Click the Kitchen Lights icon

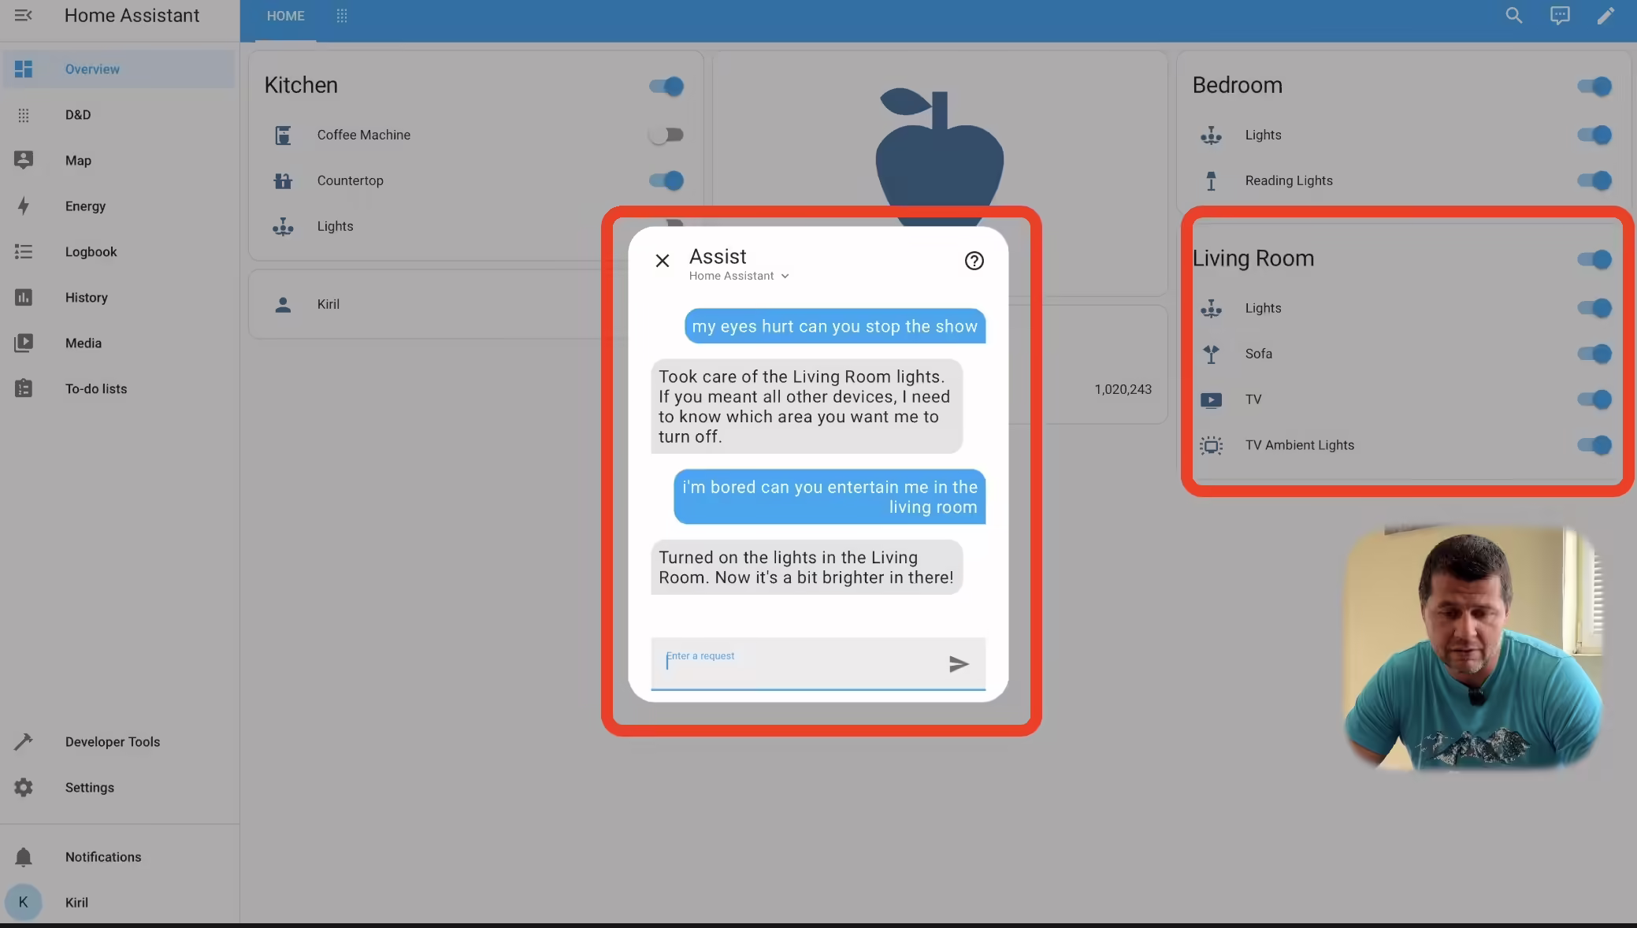click(x=283, y=227)
